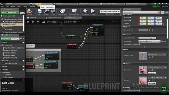Image resolution: width=169 pixels, height=95 pixels.
Task: Toggle Disable Cloth Simulation checkbox
Action: coord(139,91)
